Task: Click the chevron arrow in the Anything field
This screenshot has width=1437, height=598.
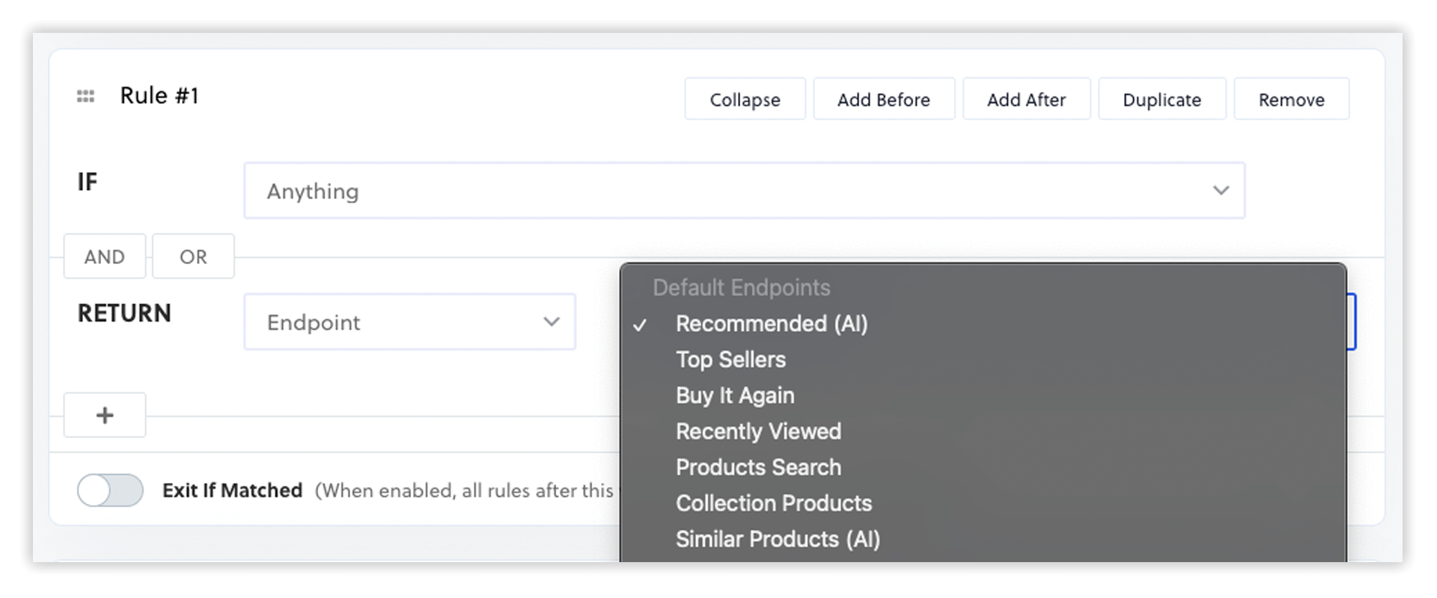Action: point(1221,191)
